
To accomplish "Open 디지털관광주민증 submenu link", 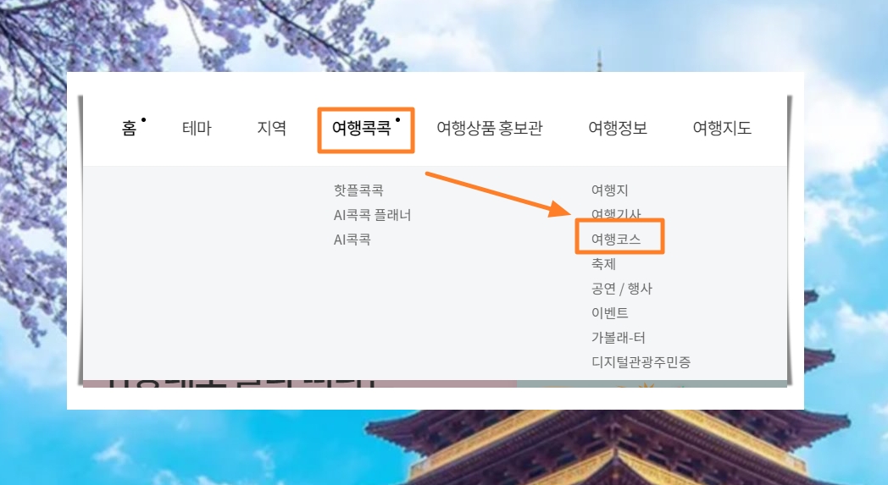I will point(641,362).
